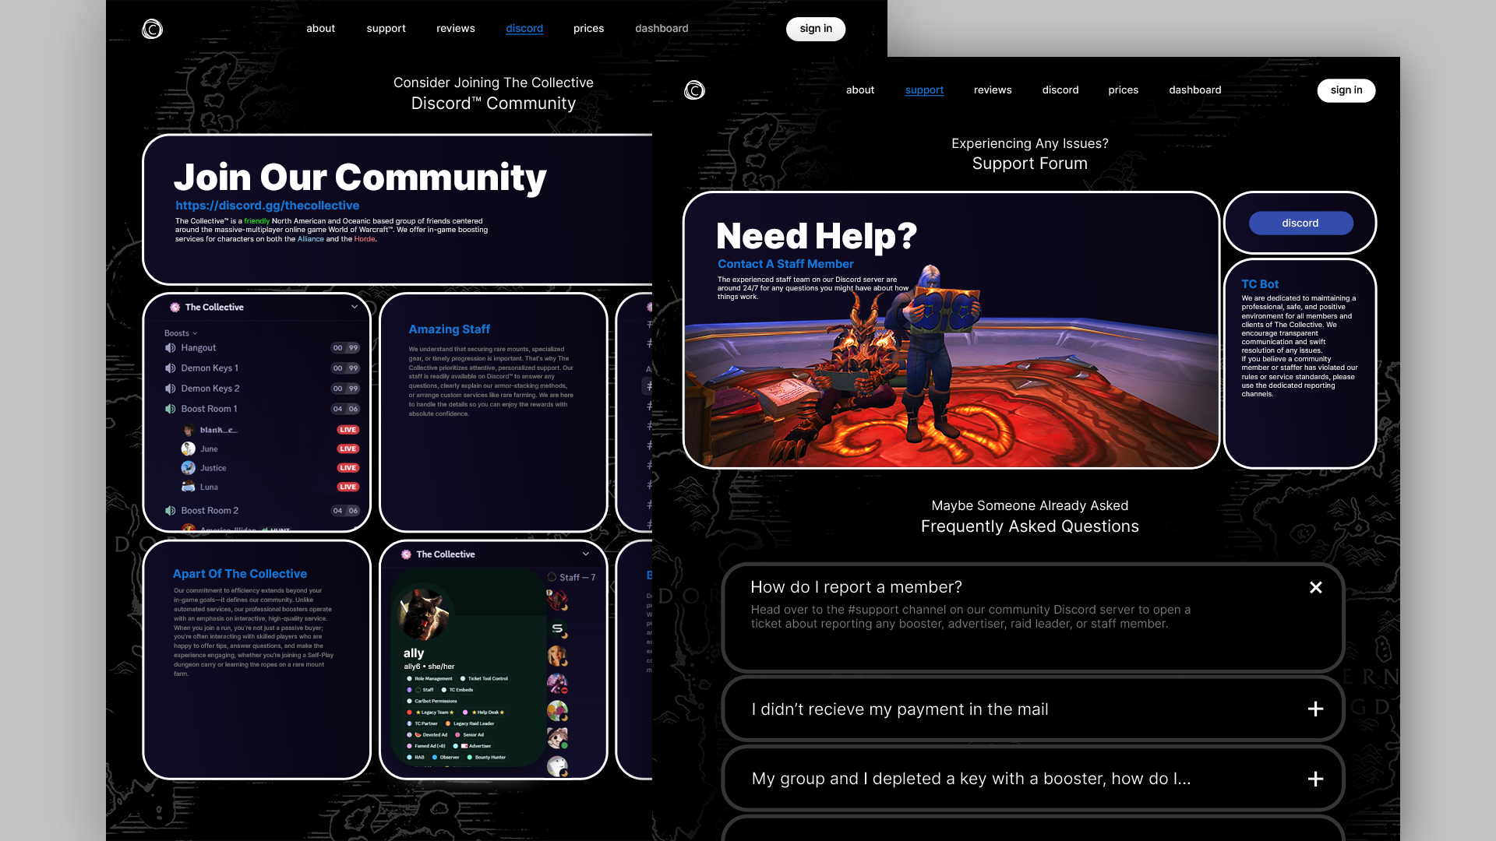Image resolution: width=1496 pixels, height=841 pixels.
Task: Click sign in on the Support page
Action: click(1346, 90)
